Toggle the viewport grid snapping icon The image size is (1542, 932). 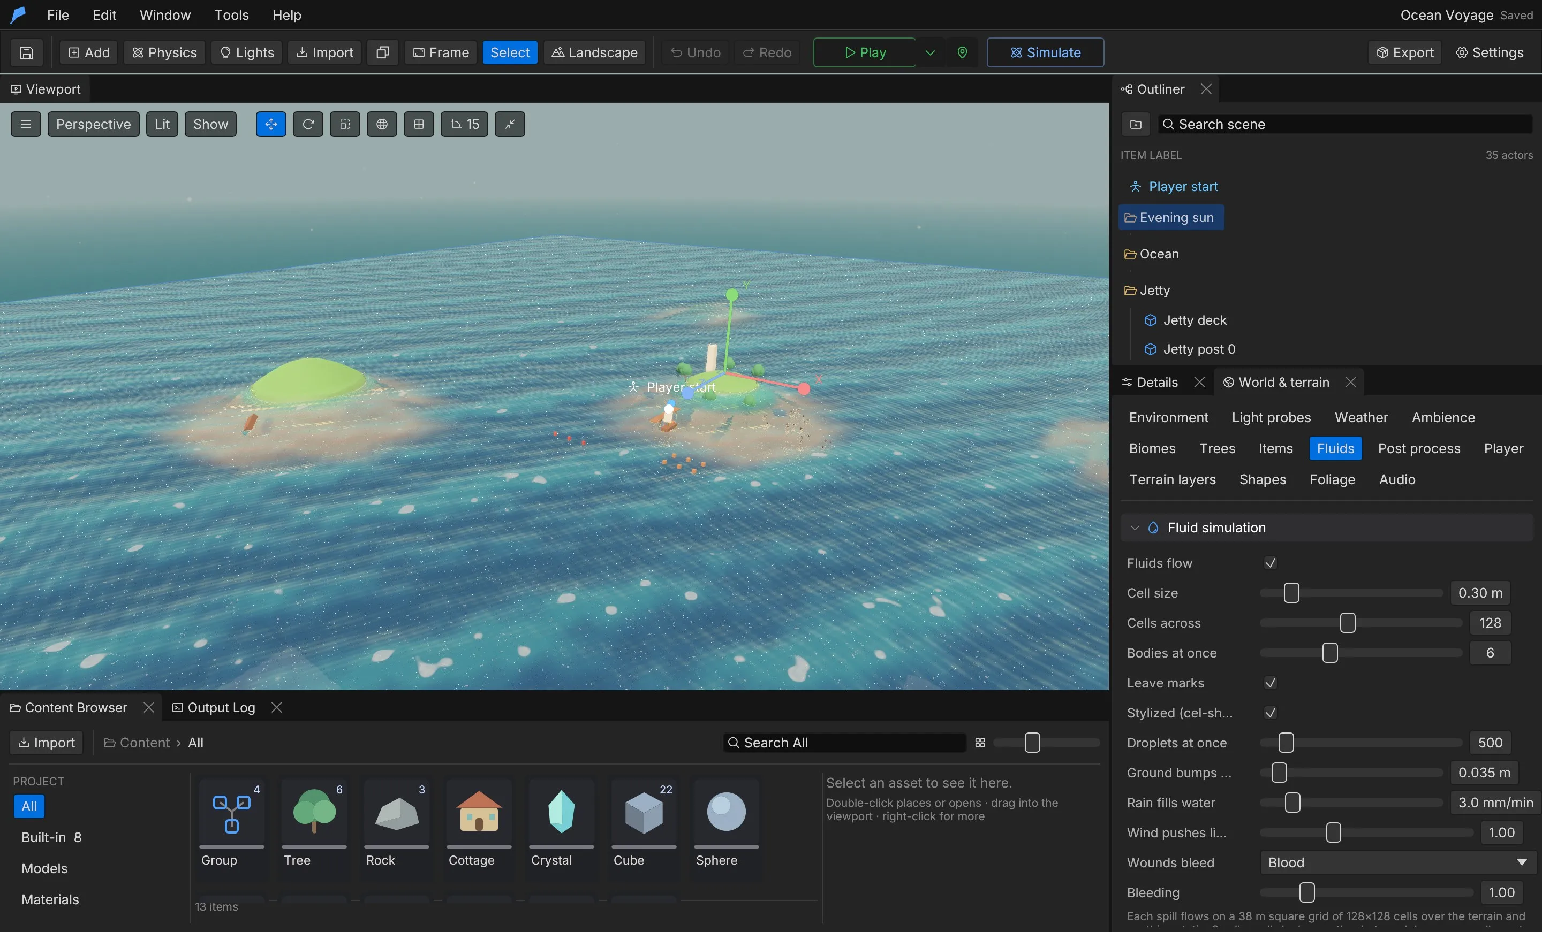[x=419, y=124]
